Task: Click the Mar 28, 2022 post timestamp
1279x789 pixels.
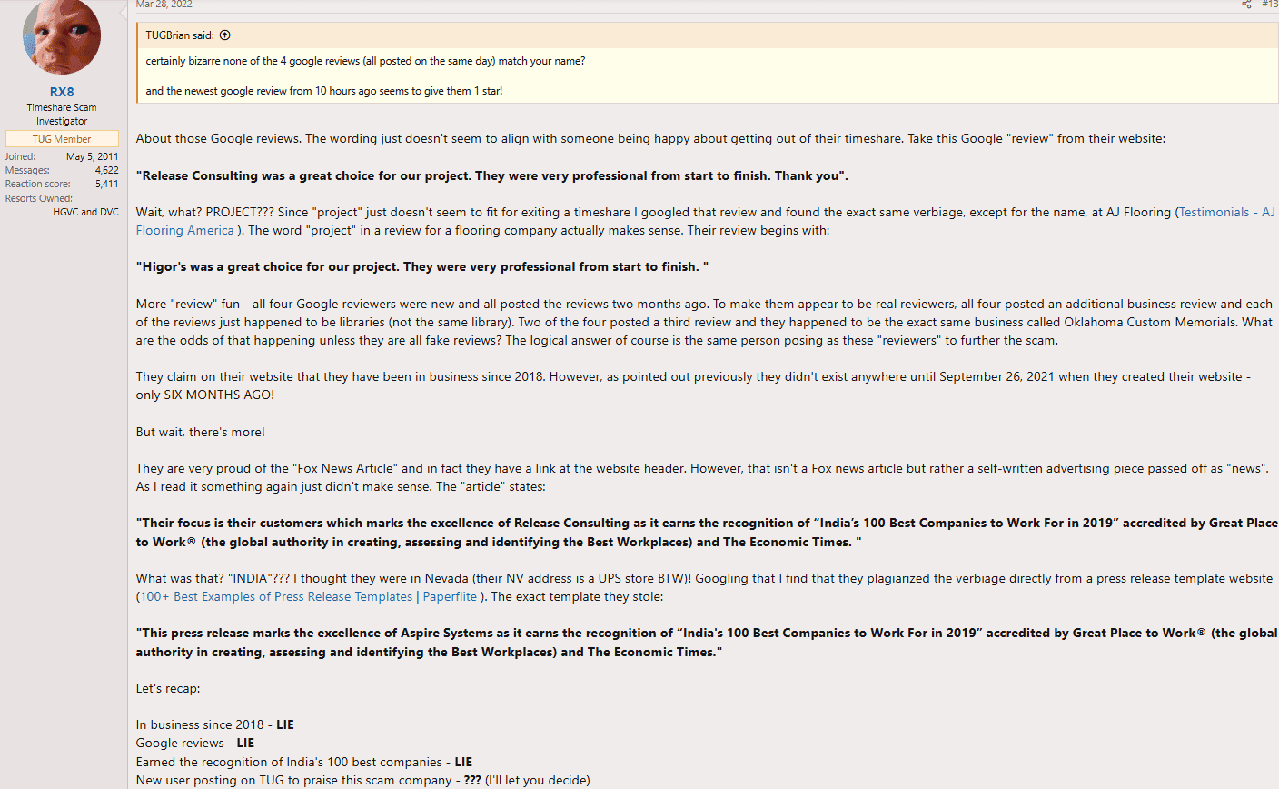Action: [x=164, y=5]
